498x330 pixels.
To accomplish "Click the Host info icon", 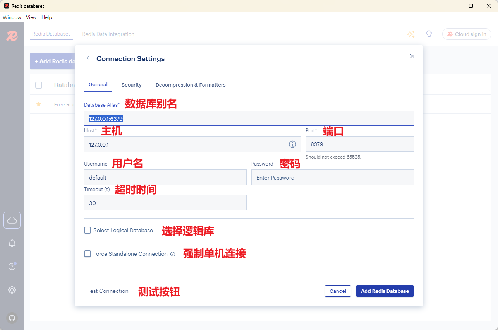I will point(292,144).
